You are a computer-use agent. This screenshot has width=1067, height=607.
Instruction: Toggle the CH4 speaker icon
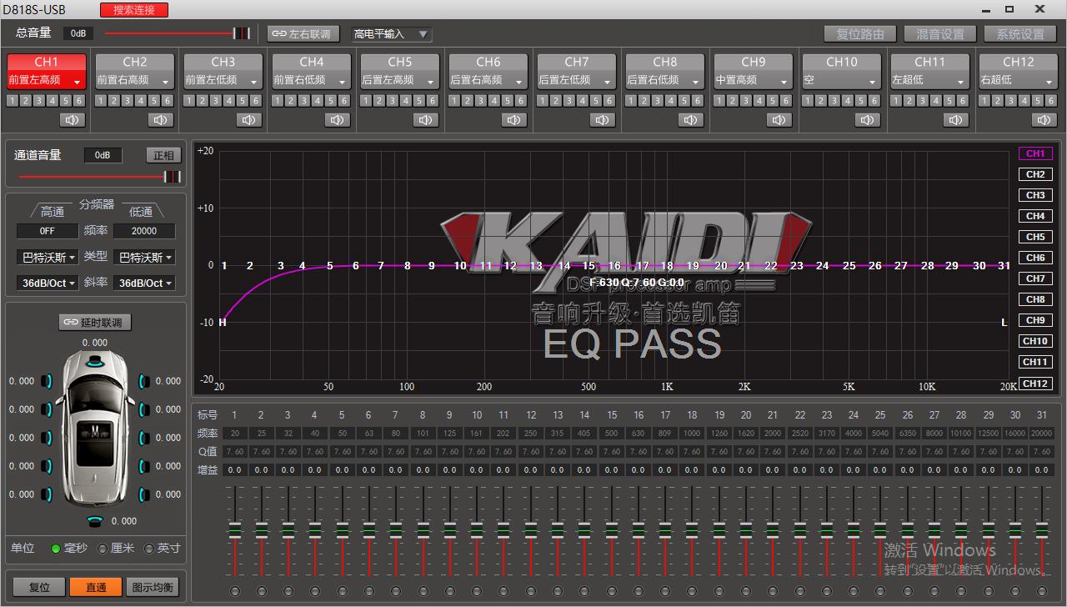[x=338, y=120]
